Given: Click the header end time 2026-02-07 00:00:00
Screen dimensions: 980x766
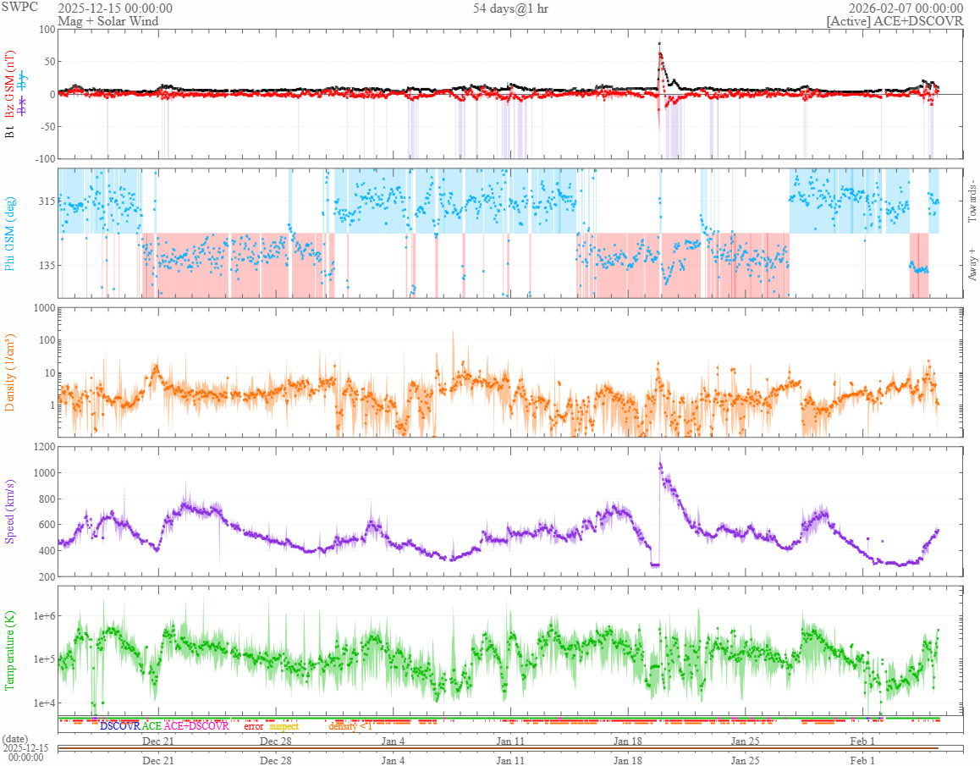Looking at the screenshot, I should click(906, 8).
